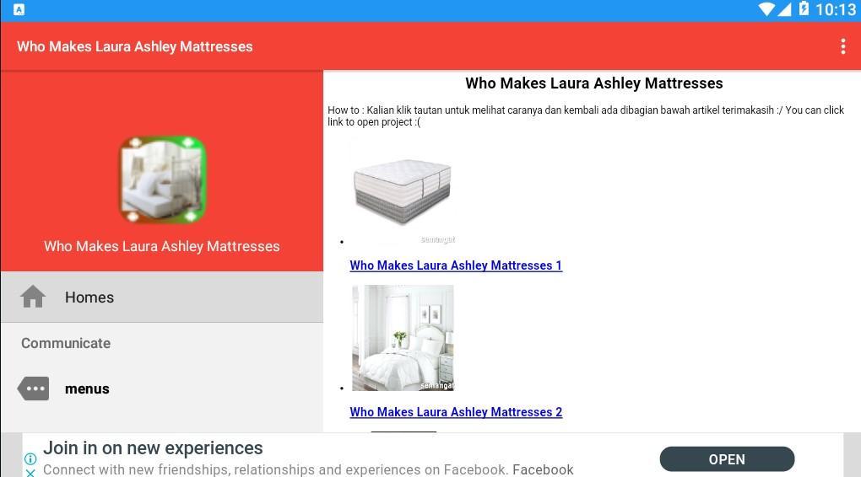Tap the battery status icon
Viewport: 861px width, 477px height.
[x=804, y=8]
